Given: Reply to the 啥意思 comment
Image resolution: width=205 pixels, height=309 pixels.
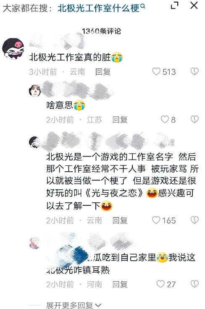Looking at the screenshot, I should 120,120.
